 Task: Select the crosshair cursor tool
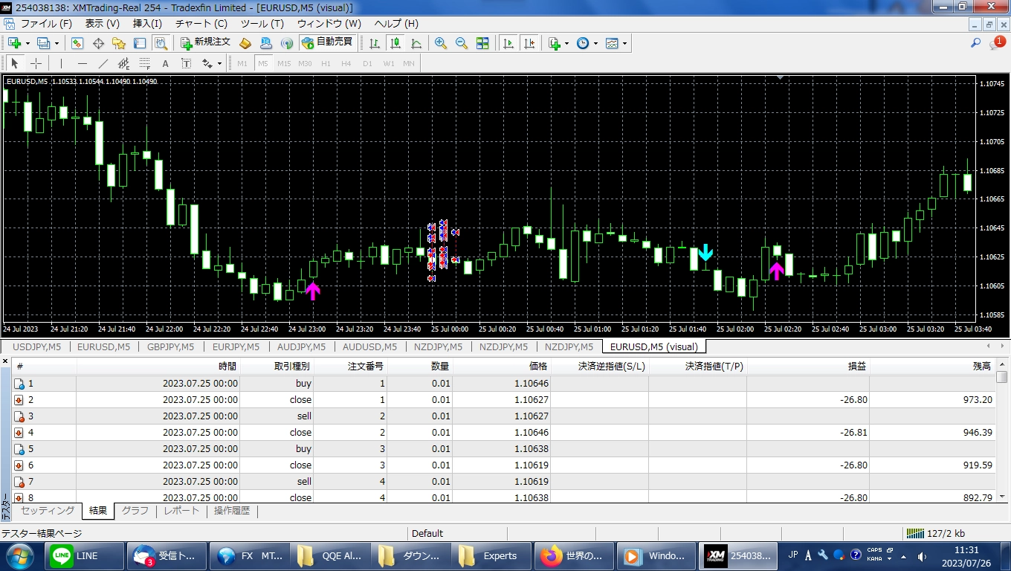(x=36, y=63)
